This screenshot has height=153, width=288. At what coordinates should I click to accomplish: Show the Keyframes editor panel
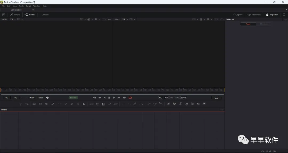coord(254,15)
